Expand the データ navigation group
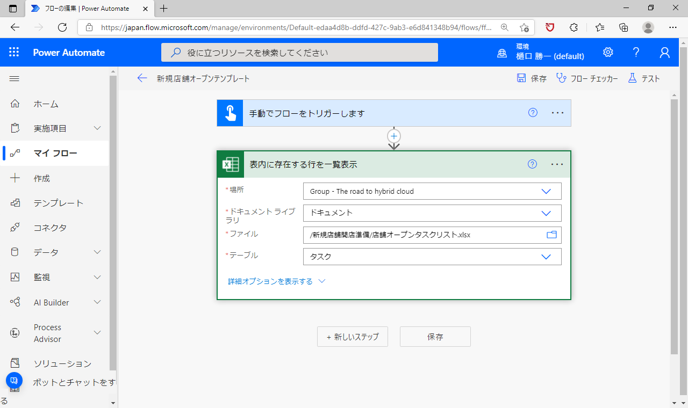Image resolution: width=688 pixels, height=408 pixels. click(x=97, y=252)
